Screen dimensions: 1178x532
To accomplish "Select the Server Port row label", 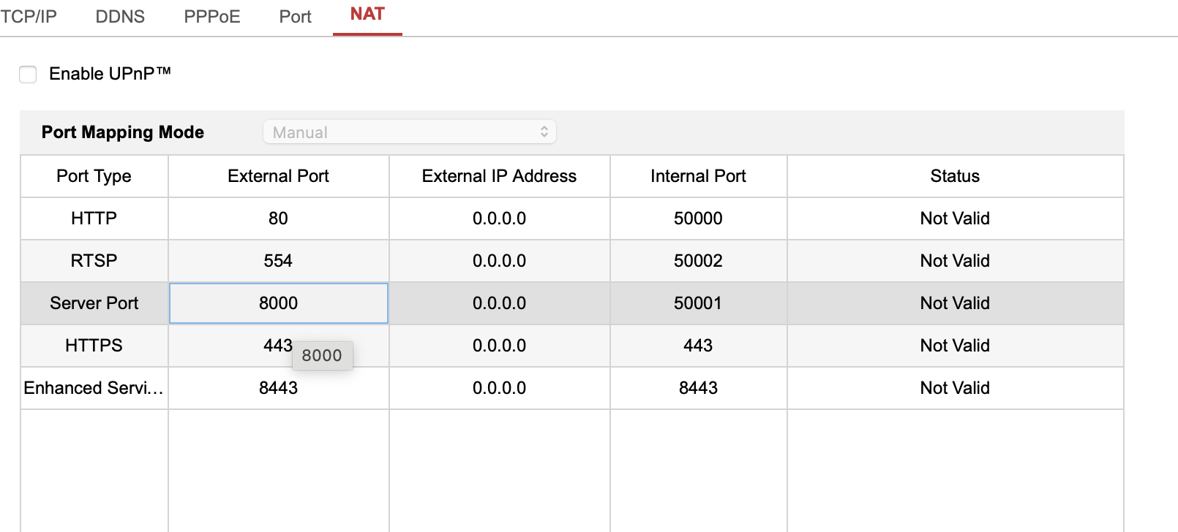I will click(x=94, y=303).
